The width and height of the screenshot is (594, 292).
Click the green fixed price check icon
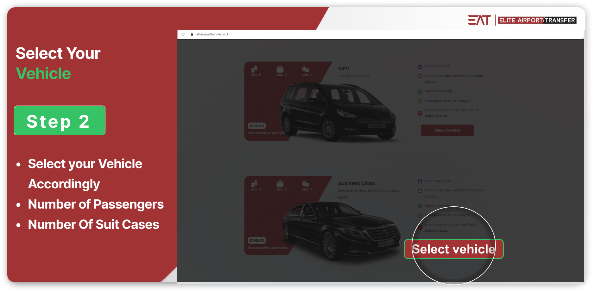(x=420, y=100)
